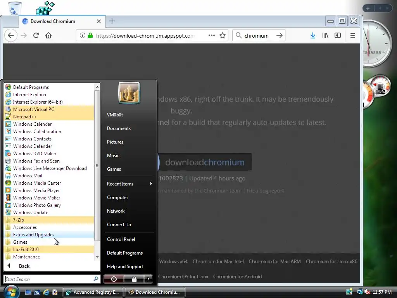Open Firefox downloads panel
Viewport: 397px width, 298px height.
313,35
